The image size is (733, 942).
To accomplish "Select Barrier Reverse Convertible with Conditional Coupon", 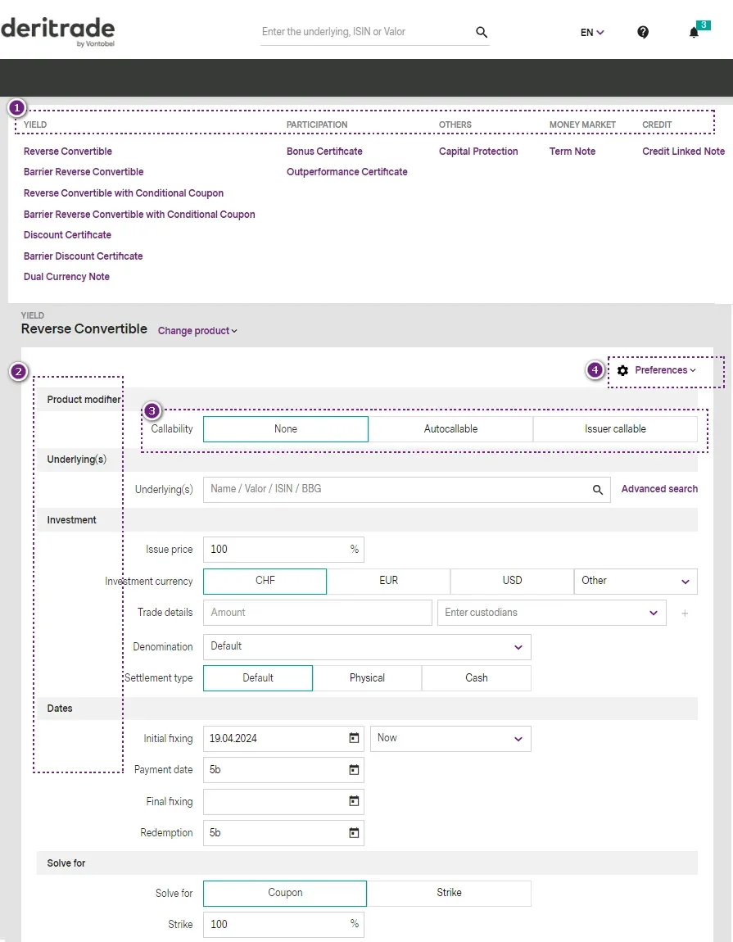I will click(x=139, y=215).
